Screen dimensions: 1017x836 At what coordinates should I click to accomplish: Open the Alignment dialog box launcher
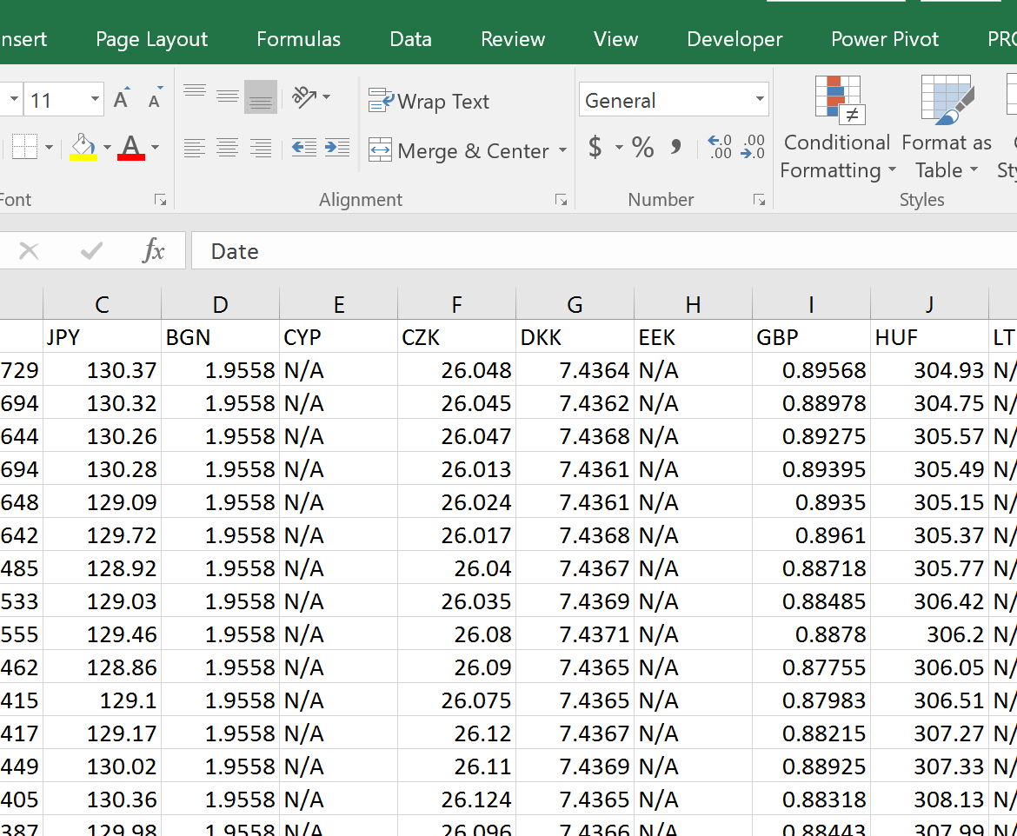tap(562, 199)
